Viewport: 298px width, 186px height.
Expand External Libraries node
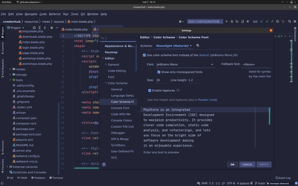click(x=7, y=167)
